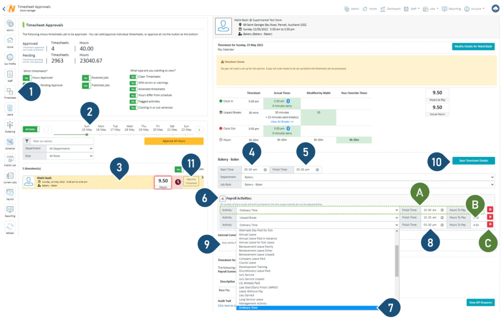Open Publish Job sidebar icon
503x318 pixels.
(10, 159)
